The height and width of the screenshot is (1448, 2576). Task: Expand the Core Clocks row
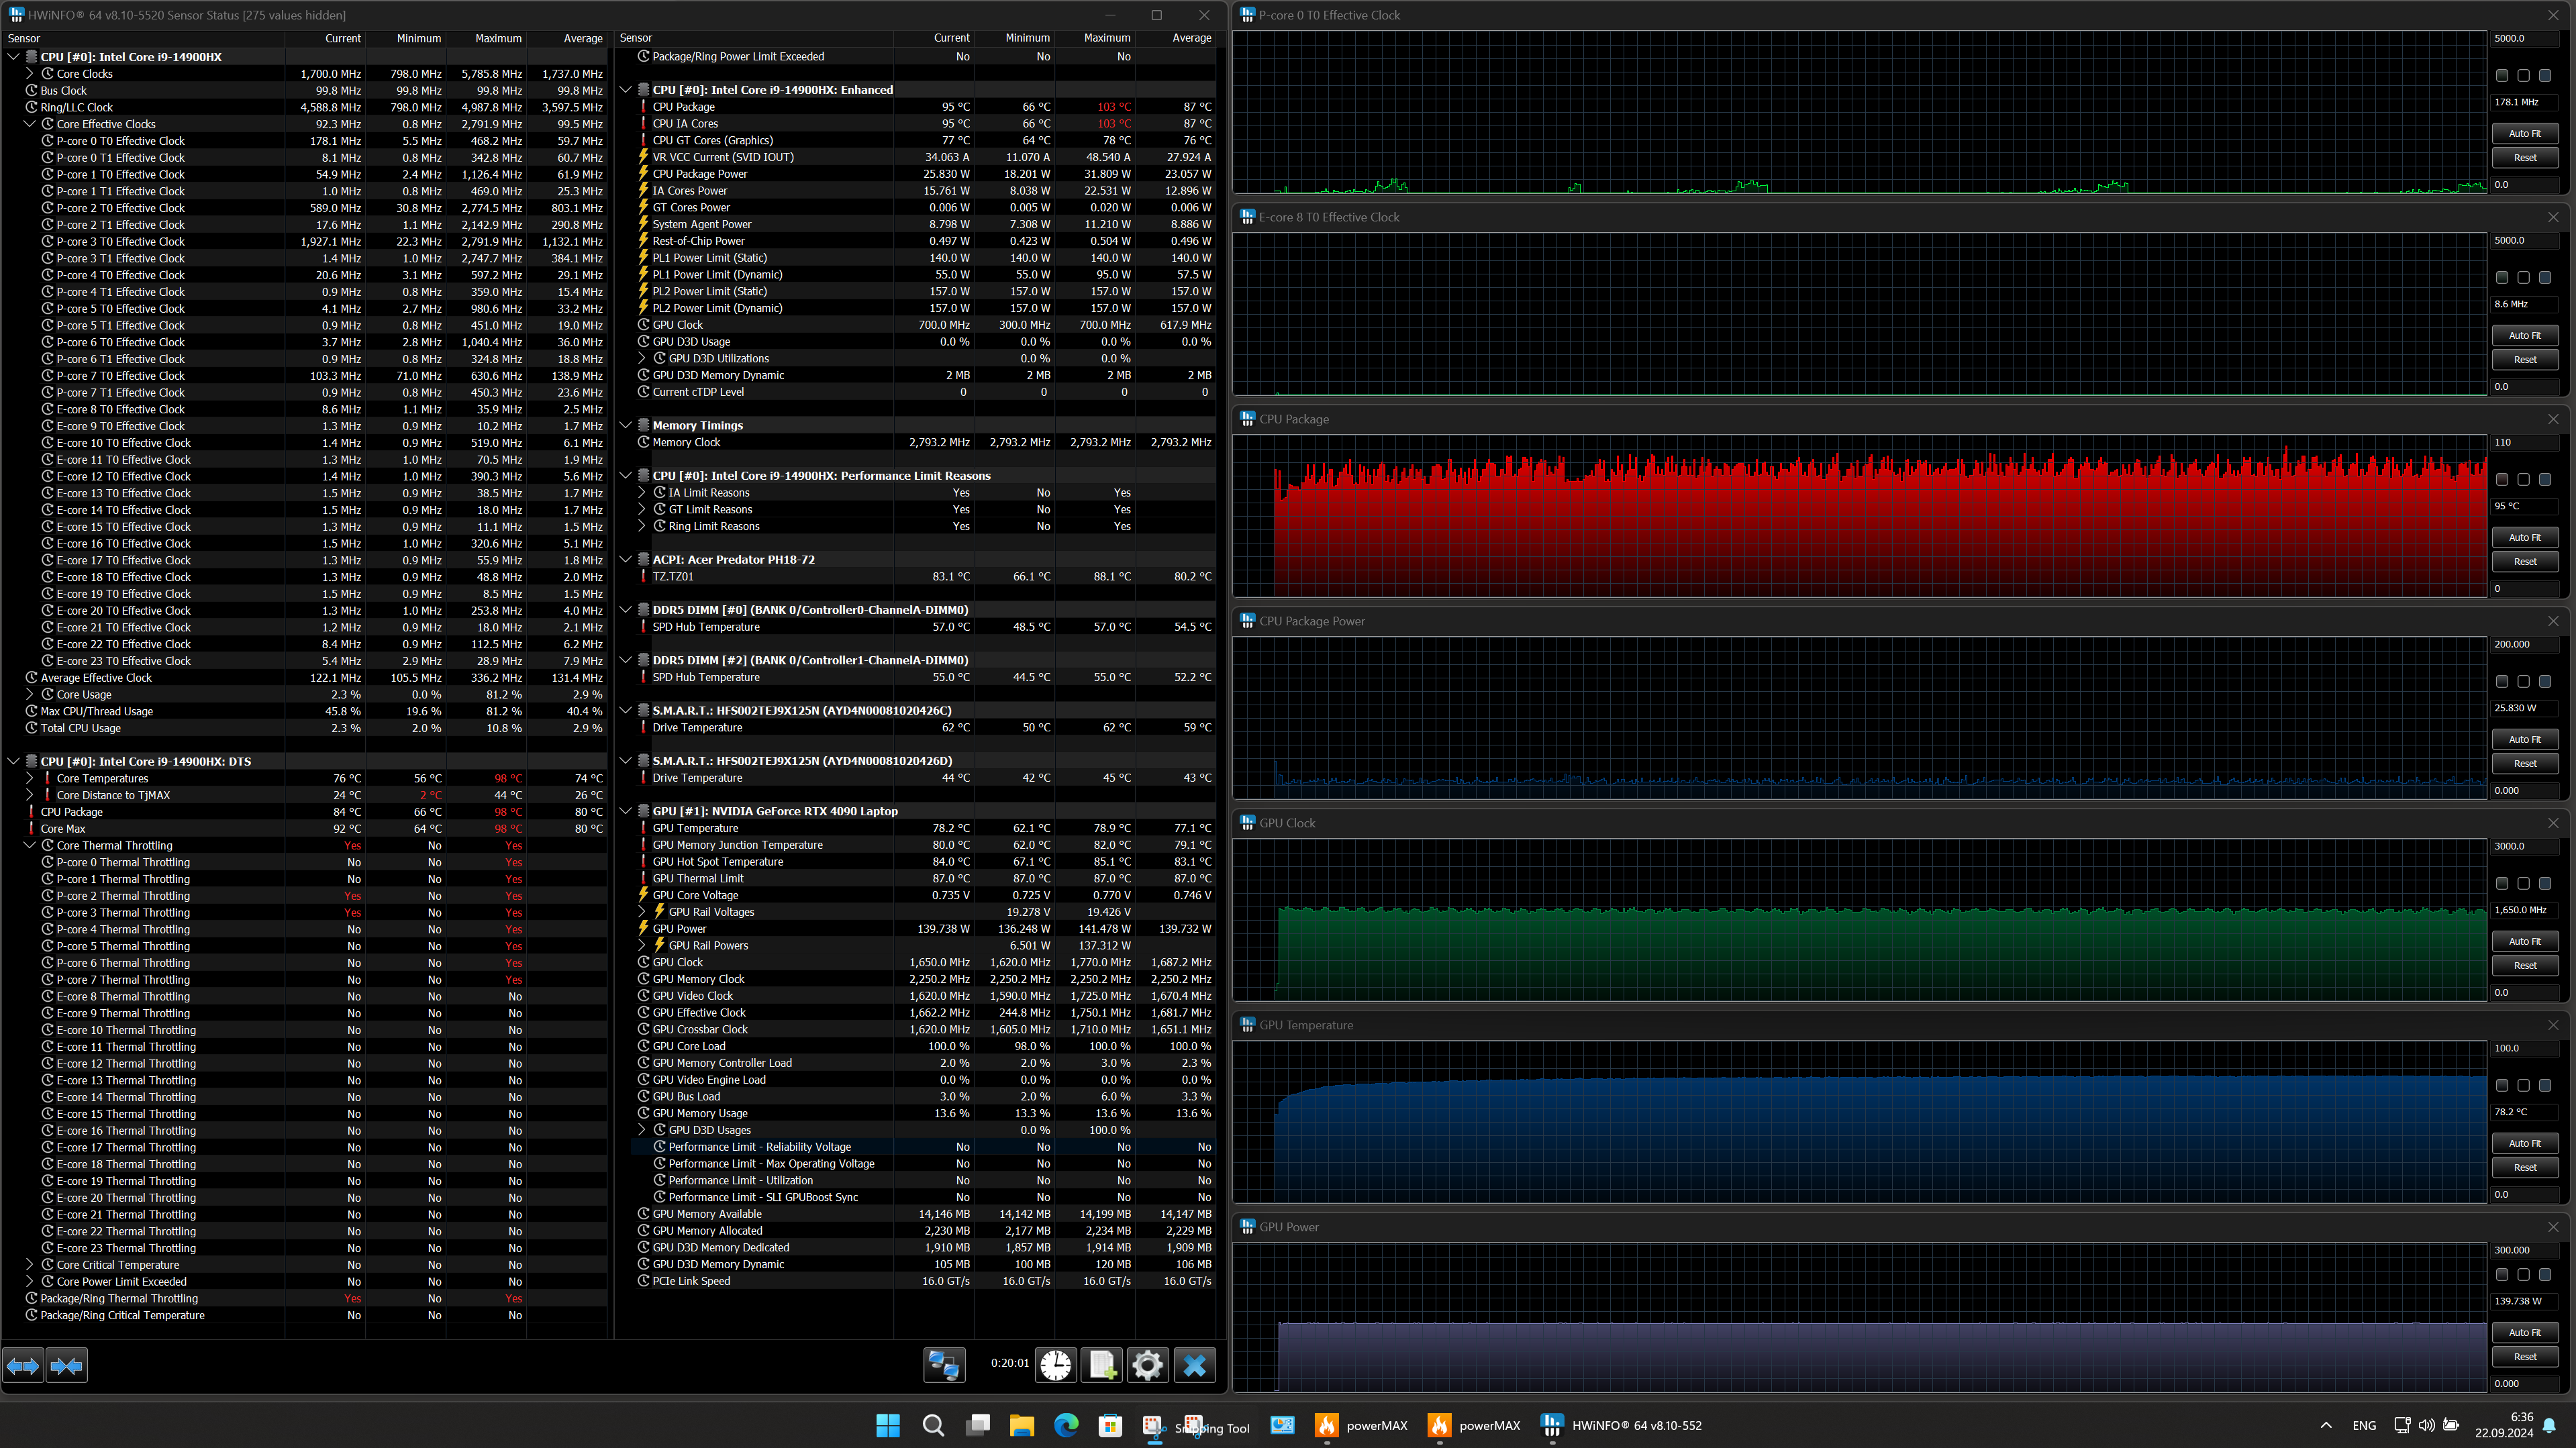29,74
